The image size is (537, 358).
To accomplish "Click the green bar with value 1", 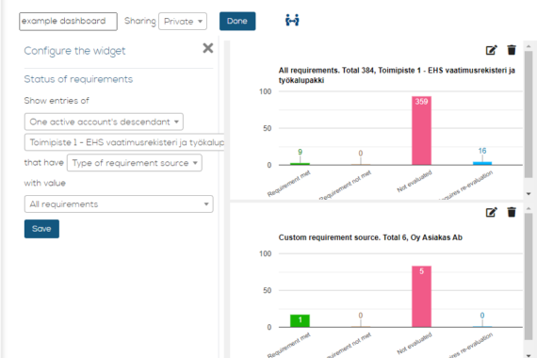I will (x=300, y=320).
